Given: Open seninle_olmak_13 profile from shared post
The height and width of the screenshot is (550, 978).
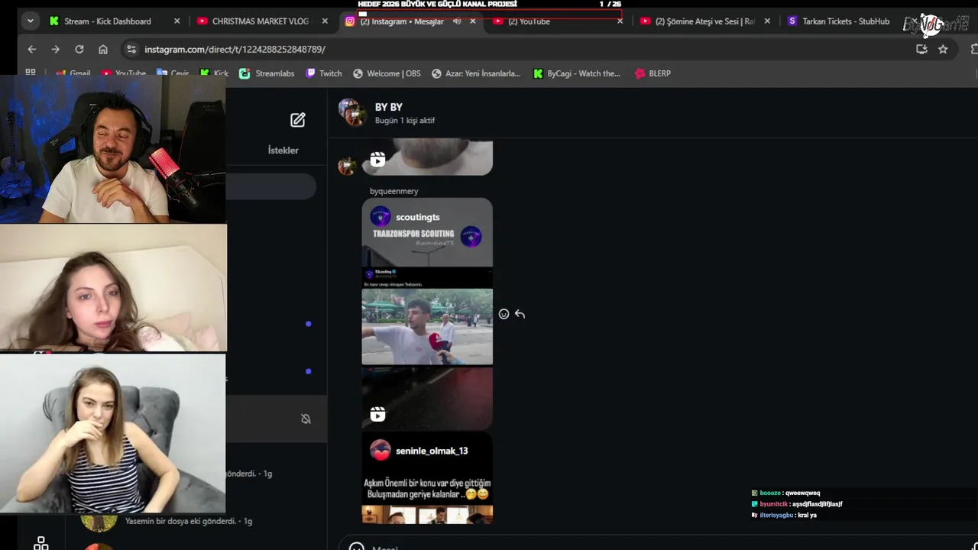Looking at the screenshot, I should 432,451.
